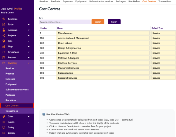Image resolution: width=176 pixels, height=137 pixels.
Task: Click the Jobs location pin icon
Action: click(4, 41)
